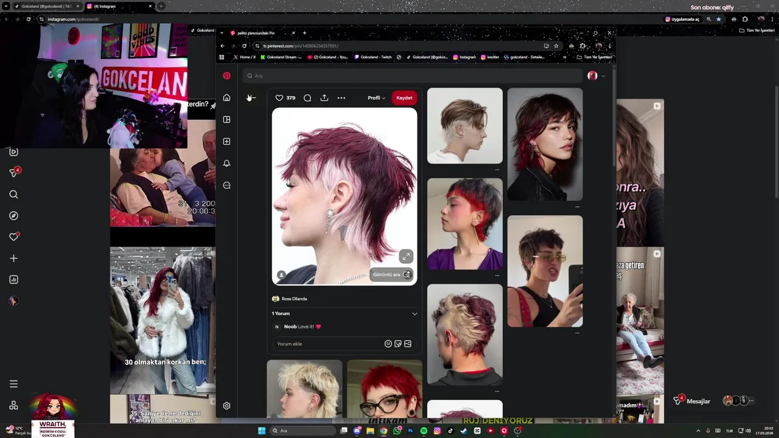Reload the Pinterest page
Image resolution: width=779 pixels, height=438 pixels.
244,46
